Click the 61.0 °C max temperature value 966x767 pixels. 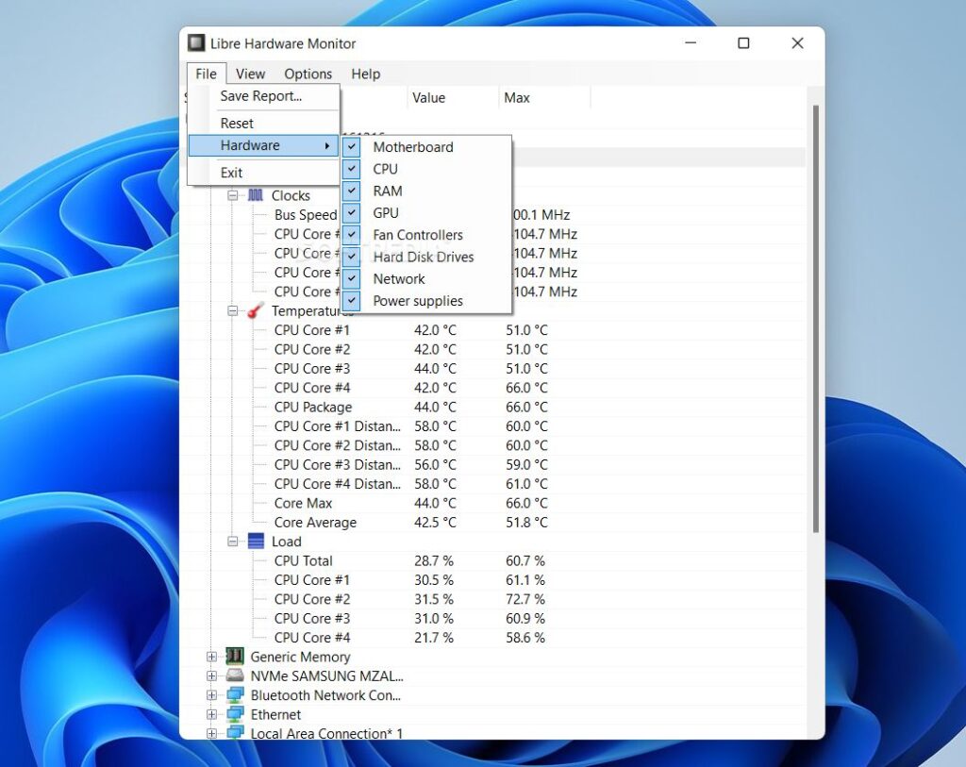(x=526, y=484)
